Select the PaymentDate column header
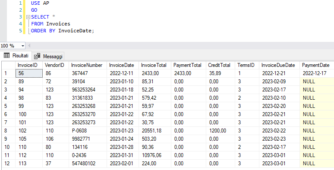334x170 pixels. (317, 65)
